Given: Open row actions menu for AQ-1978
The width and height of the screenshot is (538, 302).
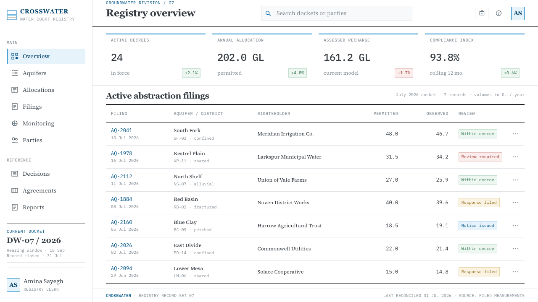Looking at the screenshot, I should coord(516,157).
